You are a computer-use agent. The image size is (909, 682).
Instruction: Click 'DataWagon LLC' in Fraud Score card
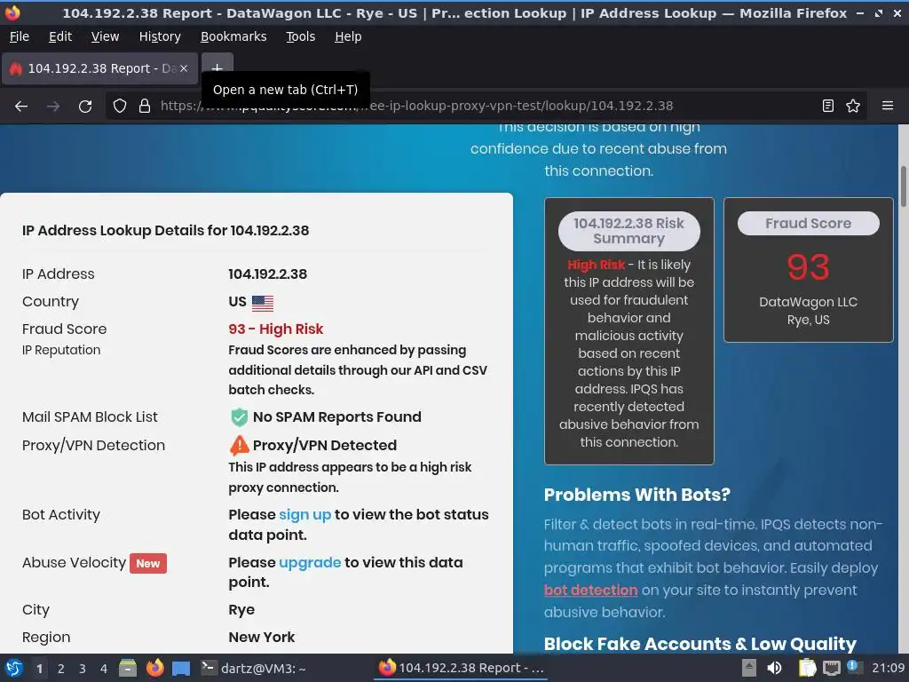click(808, 302)
